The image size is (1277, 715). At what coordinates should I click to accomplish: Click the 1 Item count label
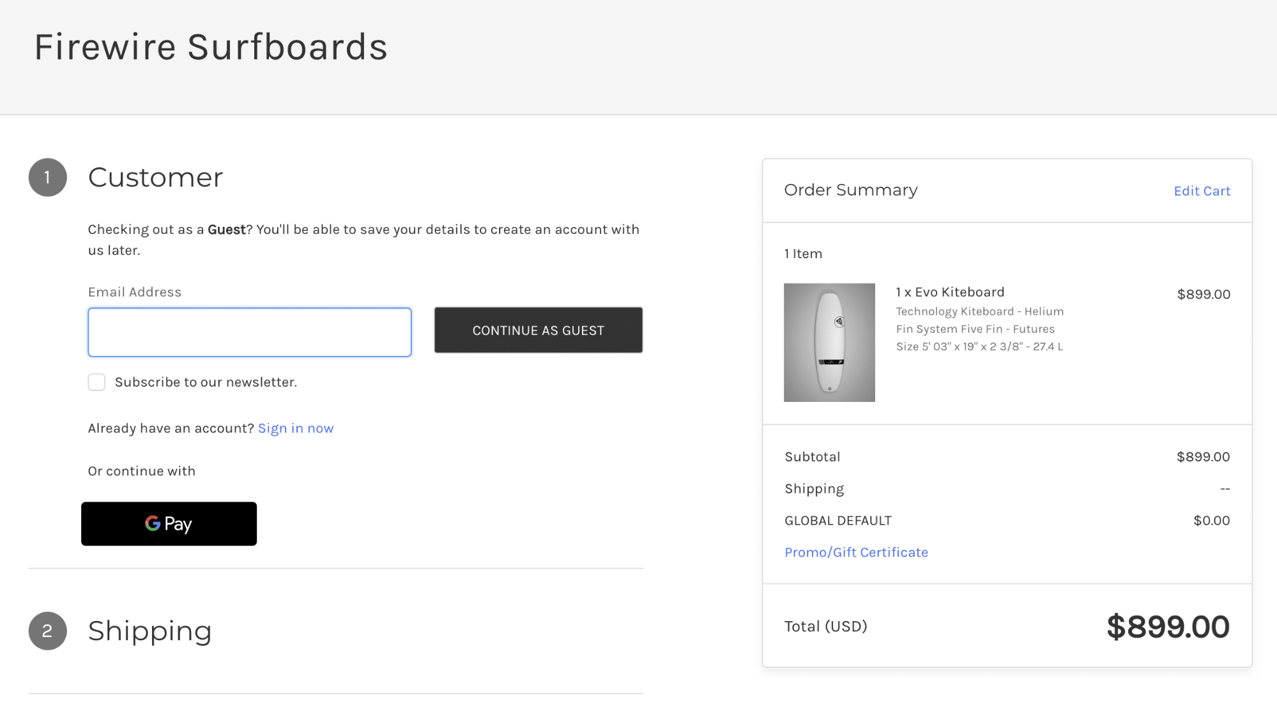click(802, 254)
